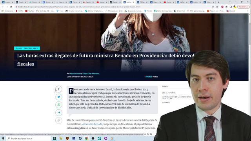Open a new browser tab
This screenshot has height=141, width=251.
218,2
